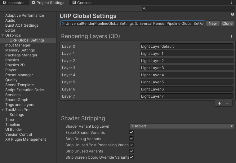The image size is (236, 163).
Task: Switch to the Console tab
Action: [x=82, y=3]
